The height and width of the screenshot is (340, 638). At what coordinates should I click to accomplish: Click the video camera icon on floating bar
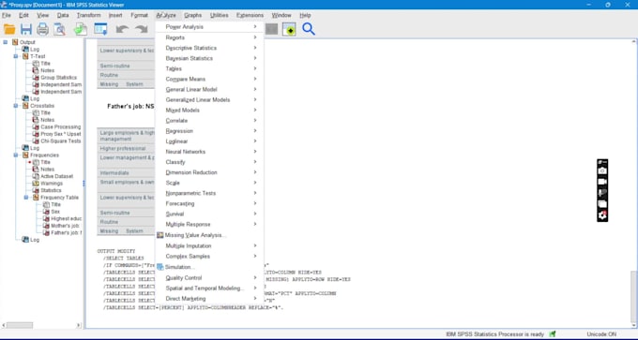pos(602,182)
